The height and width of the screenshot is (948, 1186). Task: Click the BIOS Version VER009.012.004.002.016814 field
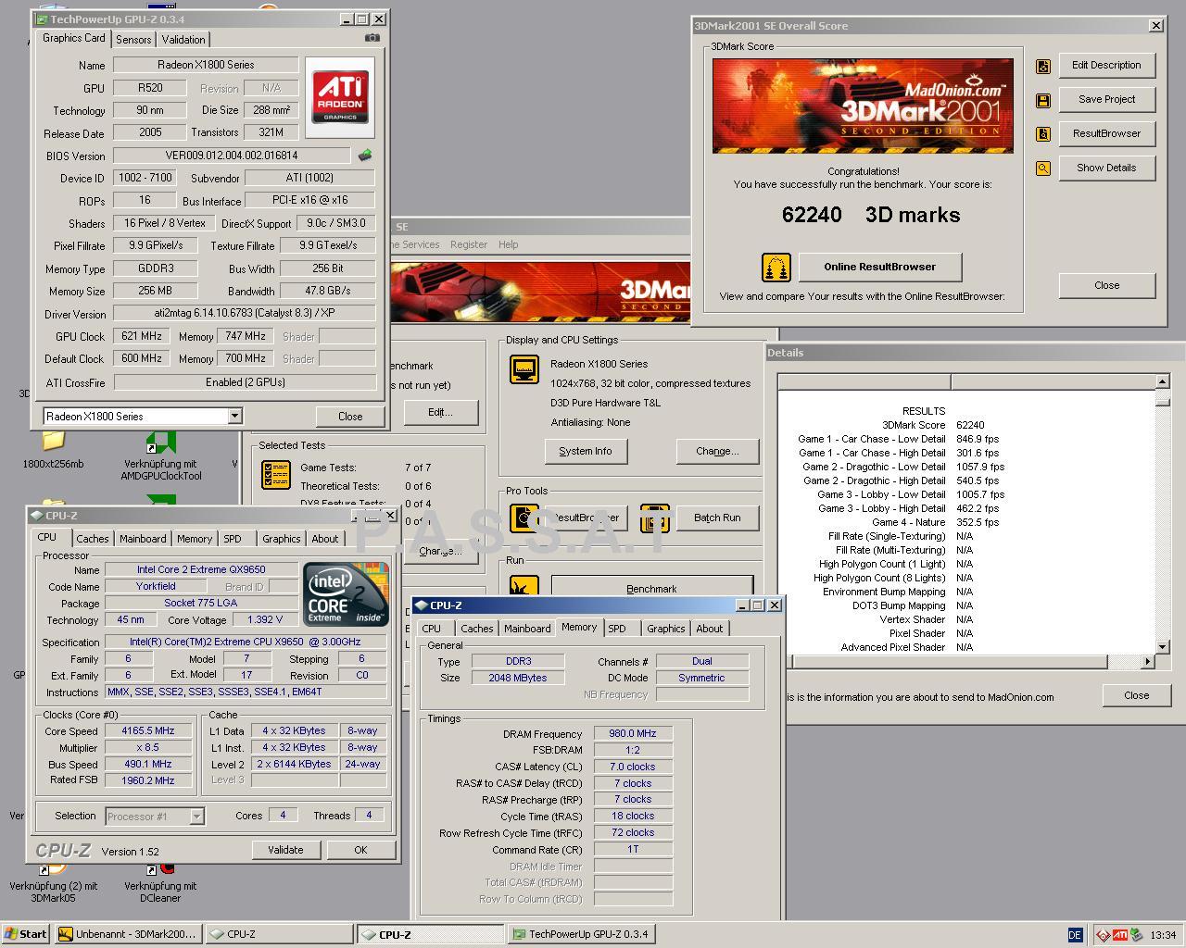232,156
